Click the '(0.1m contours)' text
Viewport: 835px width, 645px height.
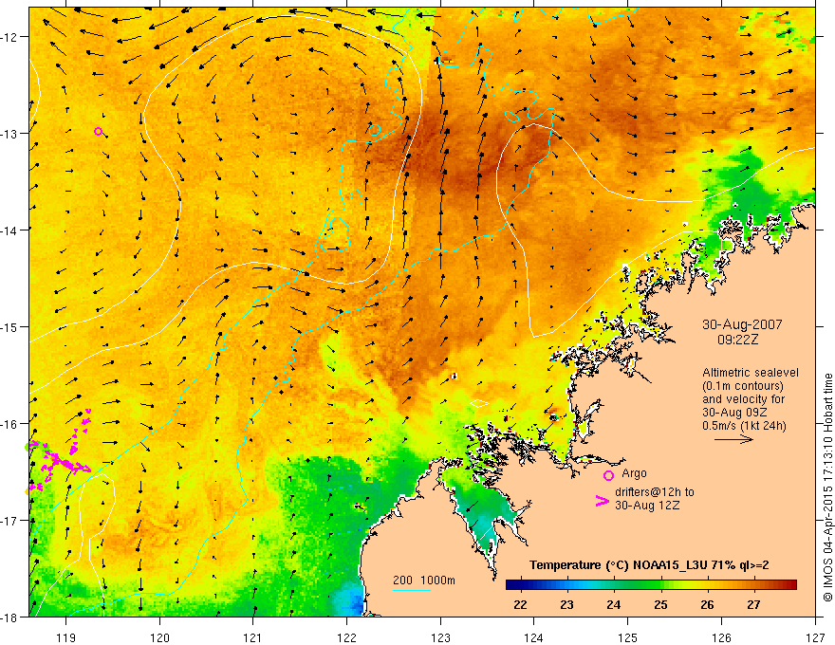click(x=743, y=386)
